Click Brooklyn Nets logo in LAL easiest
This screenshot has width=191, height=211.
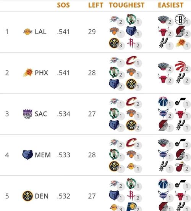click(180, 19)
